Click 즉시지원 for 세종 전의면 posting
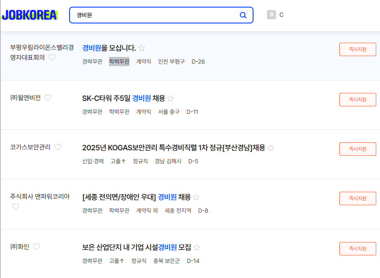Viewport: 380px width, 278px height. (x=358, y=198)
